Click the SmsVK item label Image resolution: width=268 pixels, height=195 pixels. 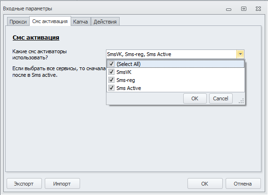tap(124, 72)
